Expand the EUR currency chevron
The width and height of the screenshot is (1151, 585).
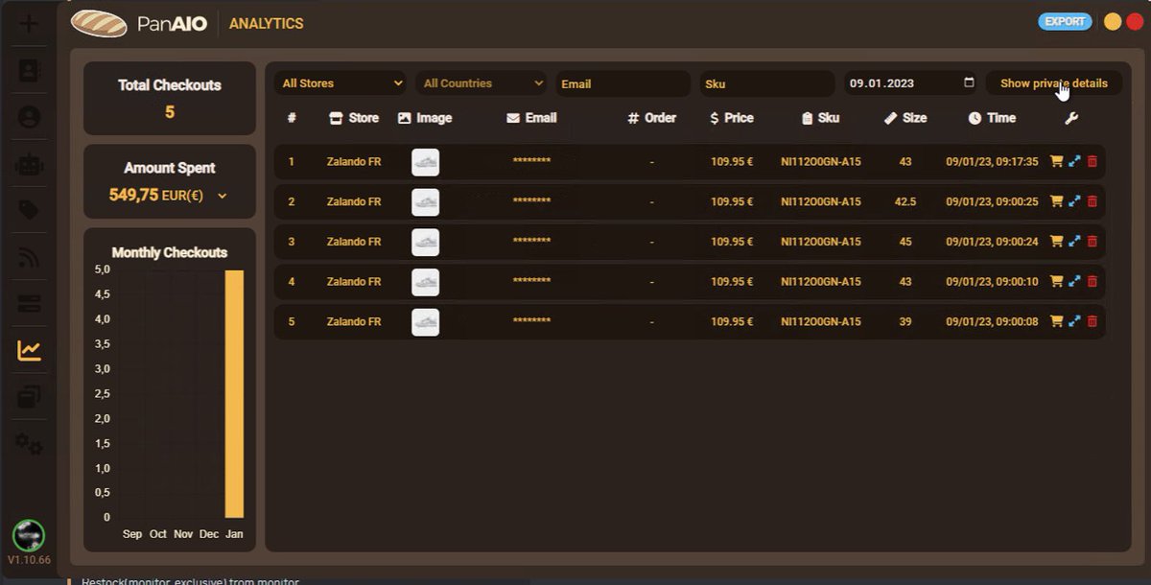click(x=223, y=196)
